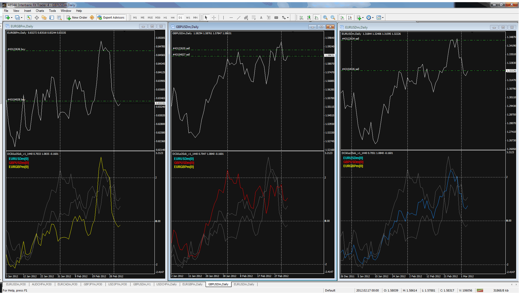Expand the New Chart dropdown arrow
The width and height of the screenshot is (521, 295).
[x=12, y=17]
